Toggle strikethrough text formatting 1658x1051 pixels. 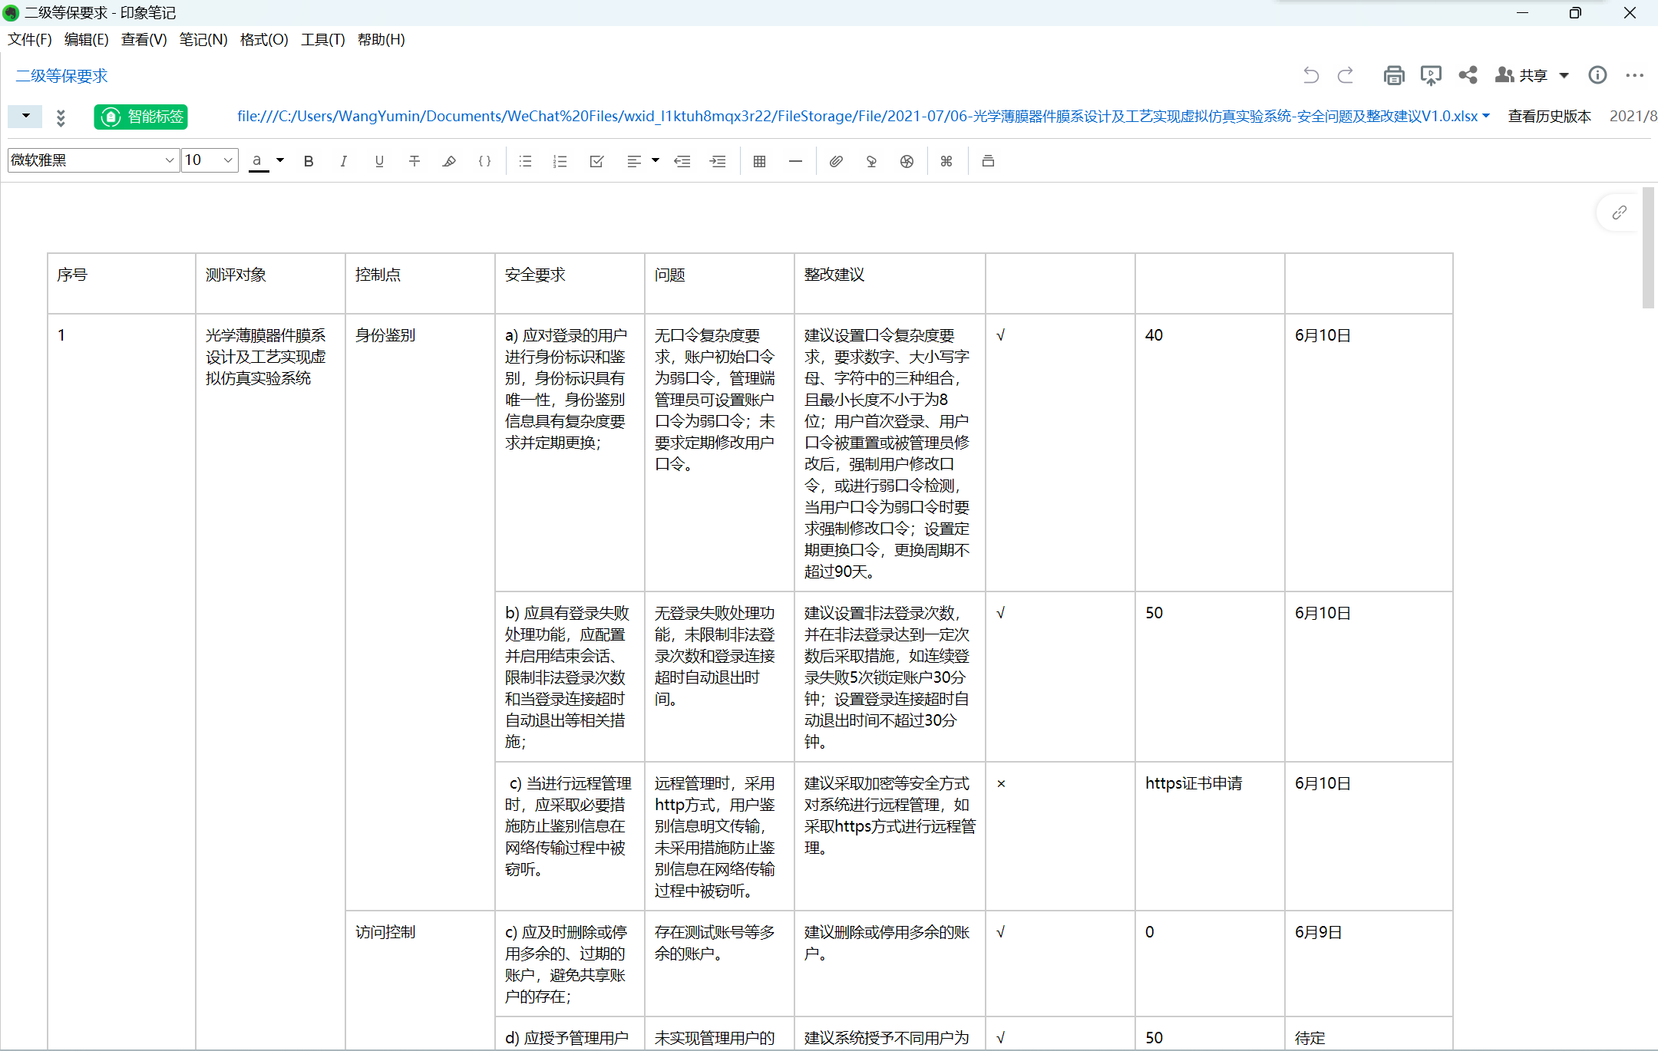click(x=414, y=161)
